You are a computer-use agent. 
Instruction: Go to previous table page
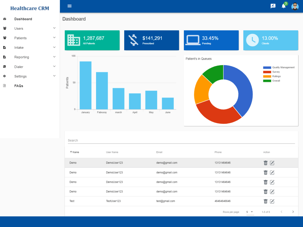[x=281, y=212]
